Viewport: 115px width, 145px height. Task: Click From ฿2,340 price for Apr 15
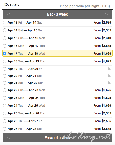coord(102,38)
